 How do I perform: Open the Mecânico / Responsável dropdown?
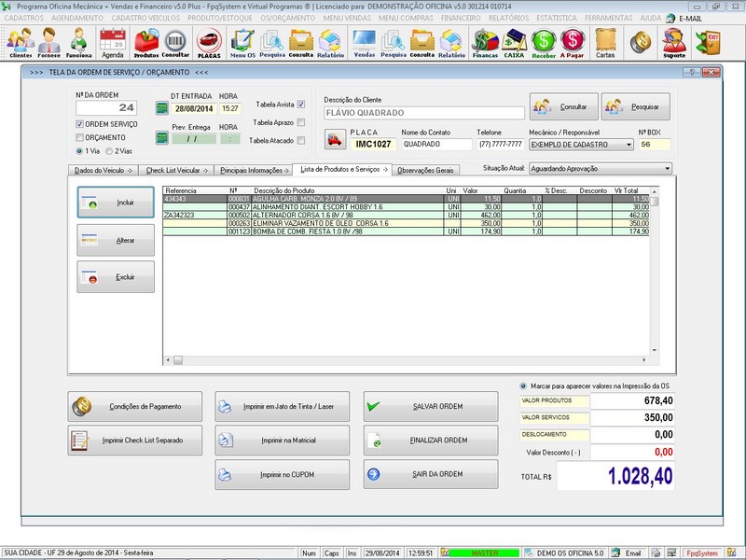(629, 145)
